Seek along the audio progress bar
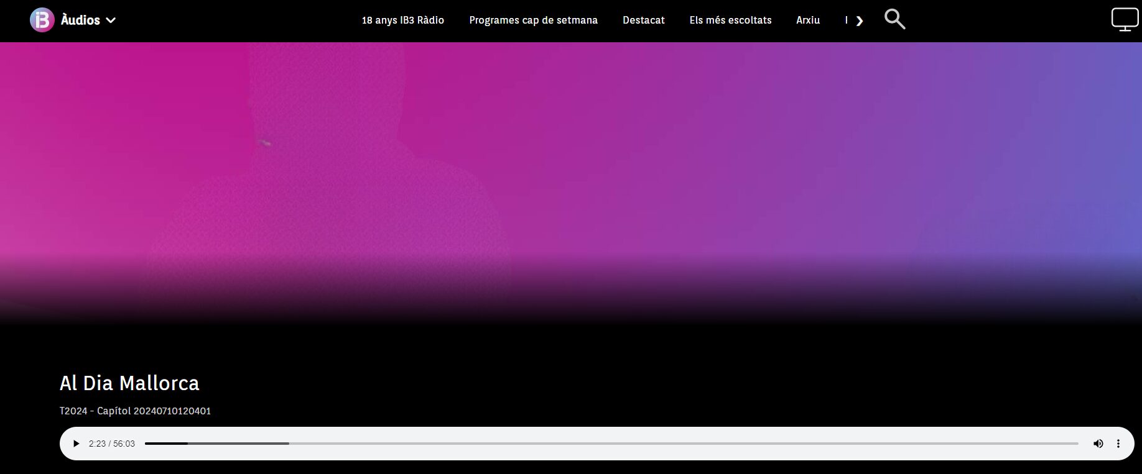 611,444
